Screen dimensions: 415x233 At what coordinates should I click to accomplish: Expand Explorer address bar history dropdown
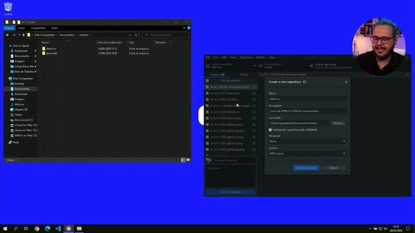(x=130, y=35)
